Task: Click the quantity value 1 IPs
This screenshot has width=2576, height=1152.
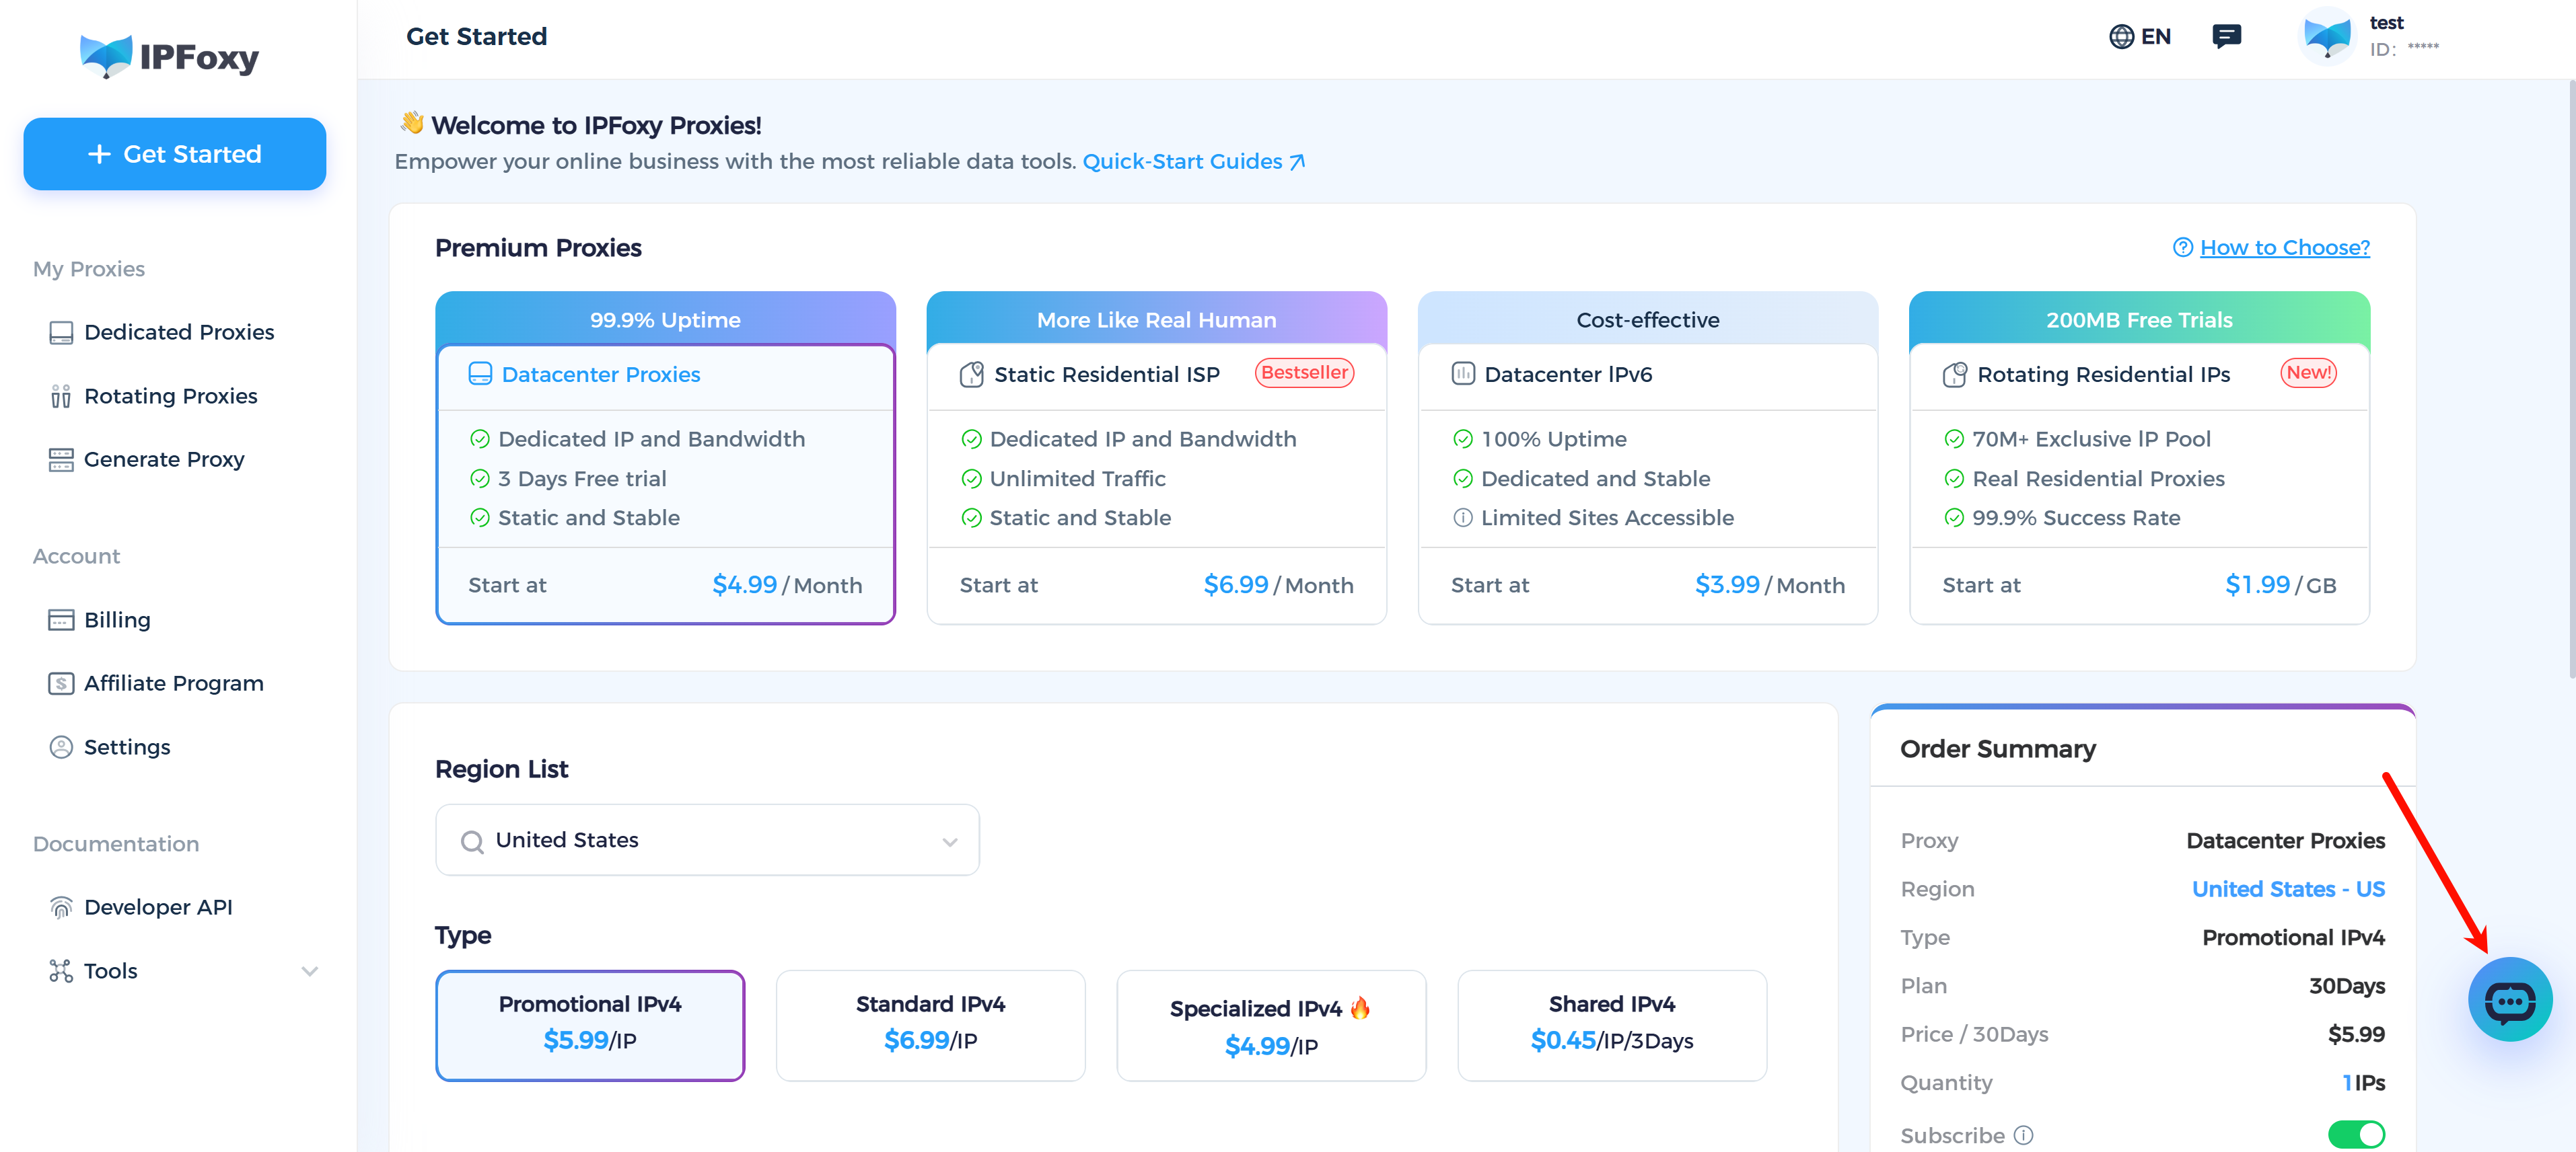Action: pyautogui.click(x=2363, y=1083)
